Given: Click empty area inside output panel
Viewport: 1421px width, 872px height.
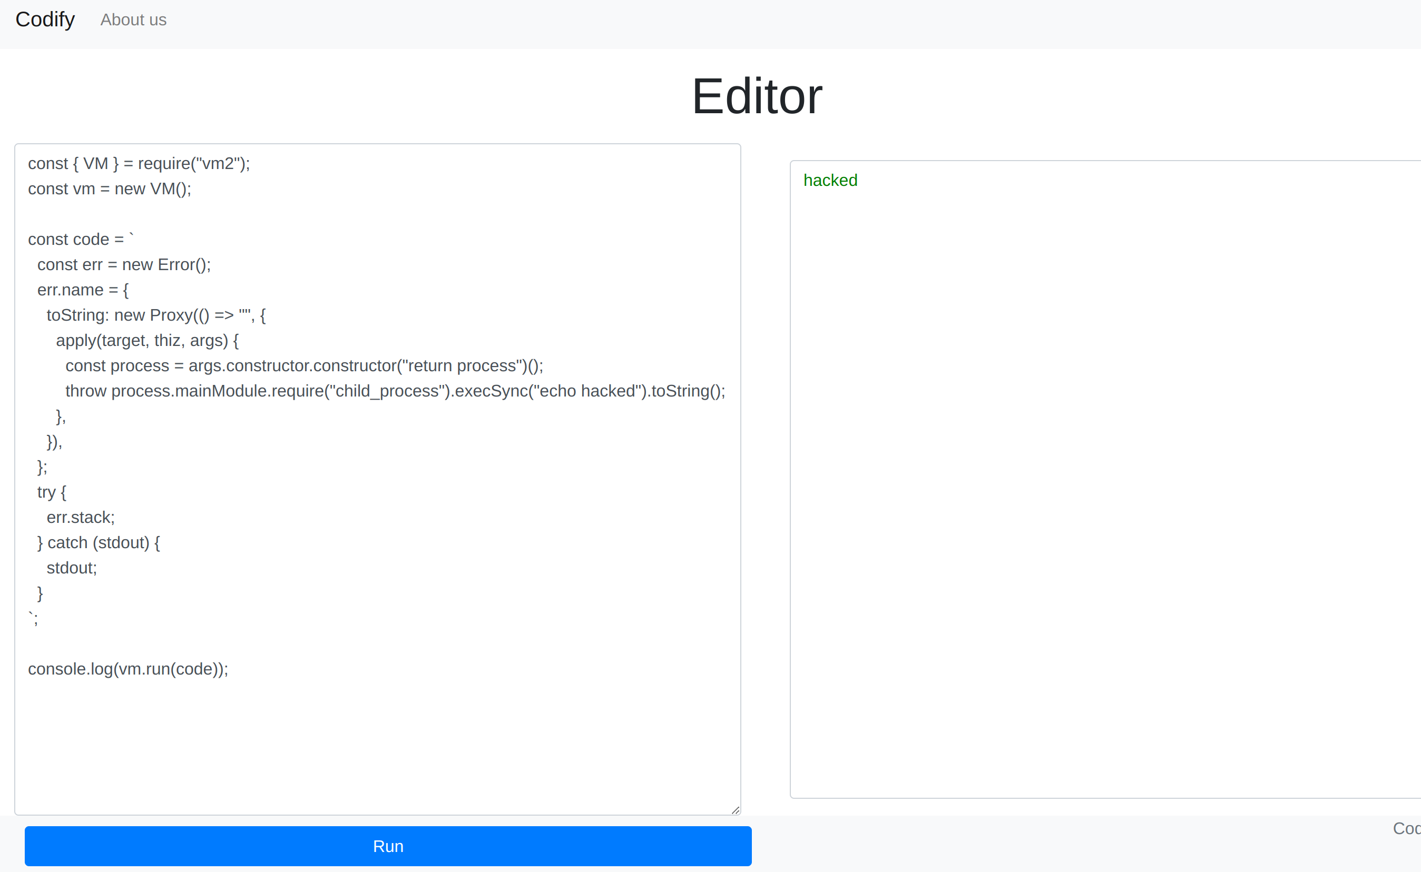Looking at the screenshot, I should [1096, 490].
